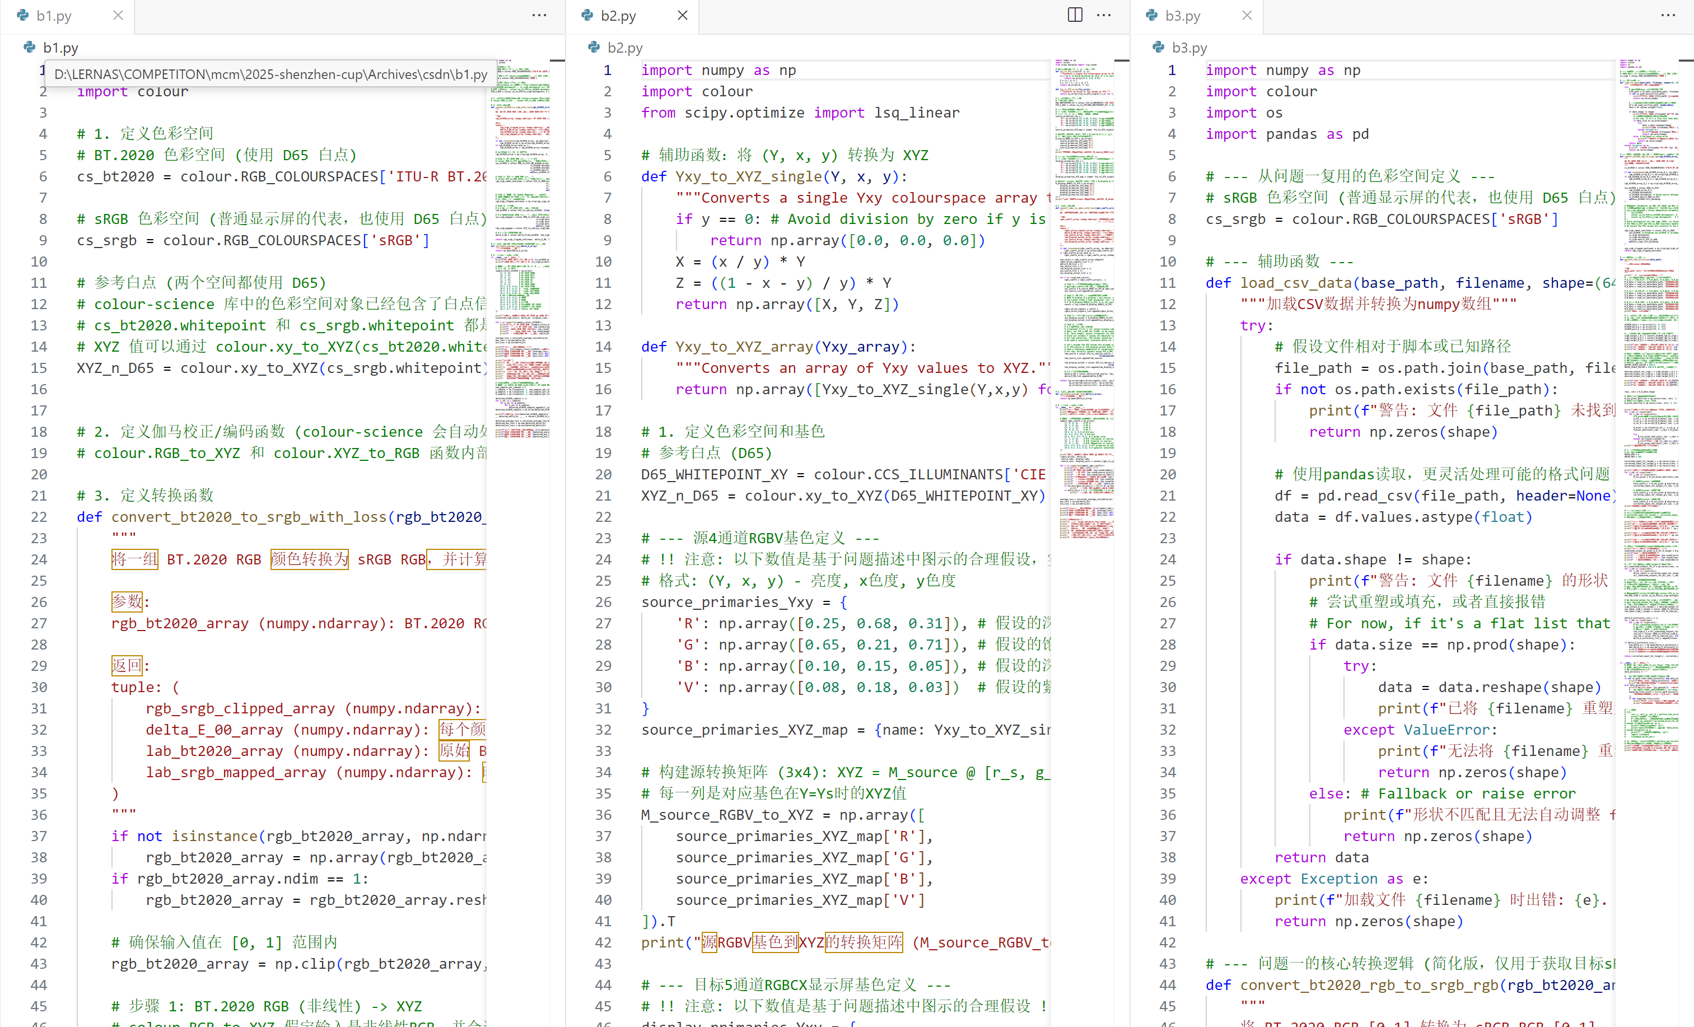Click the minimap in the b3.py editor
The height and width of the screenshot is (1027, 1694).
pos(1650,344)
